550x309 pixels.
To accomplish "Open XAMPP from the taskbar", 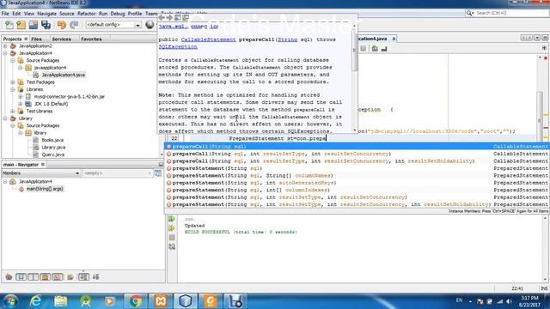I will pyautogui.click(x=161, y=301).
